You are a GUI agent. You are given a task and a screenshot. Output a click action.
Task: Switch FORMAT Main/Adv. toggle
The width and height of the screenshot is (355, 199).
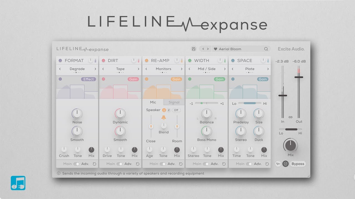[76, 164]
